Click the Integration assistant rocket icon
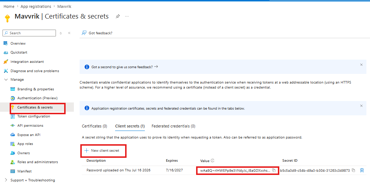This screenshot has height=186, width=370. click(6, 61)
